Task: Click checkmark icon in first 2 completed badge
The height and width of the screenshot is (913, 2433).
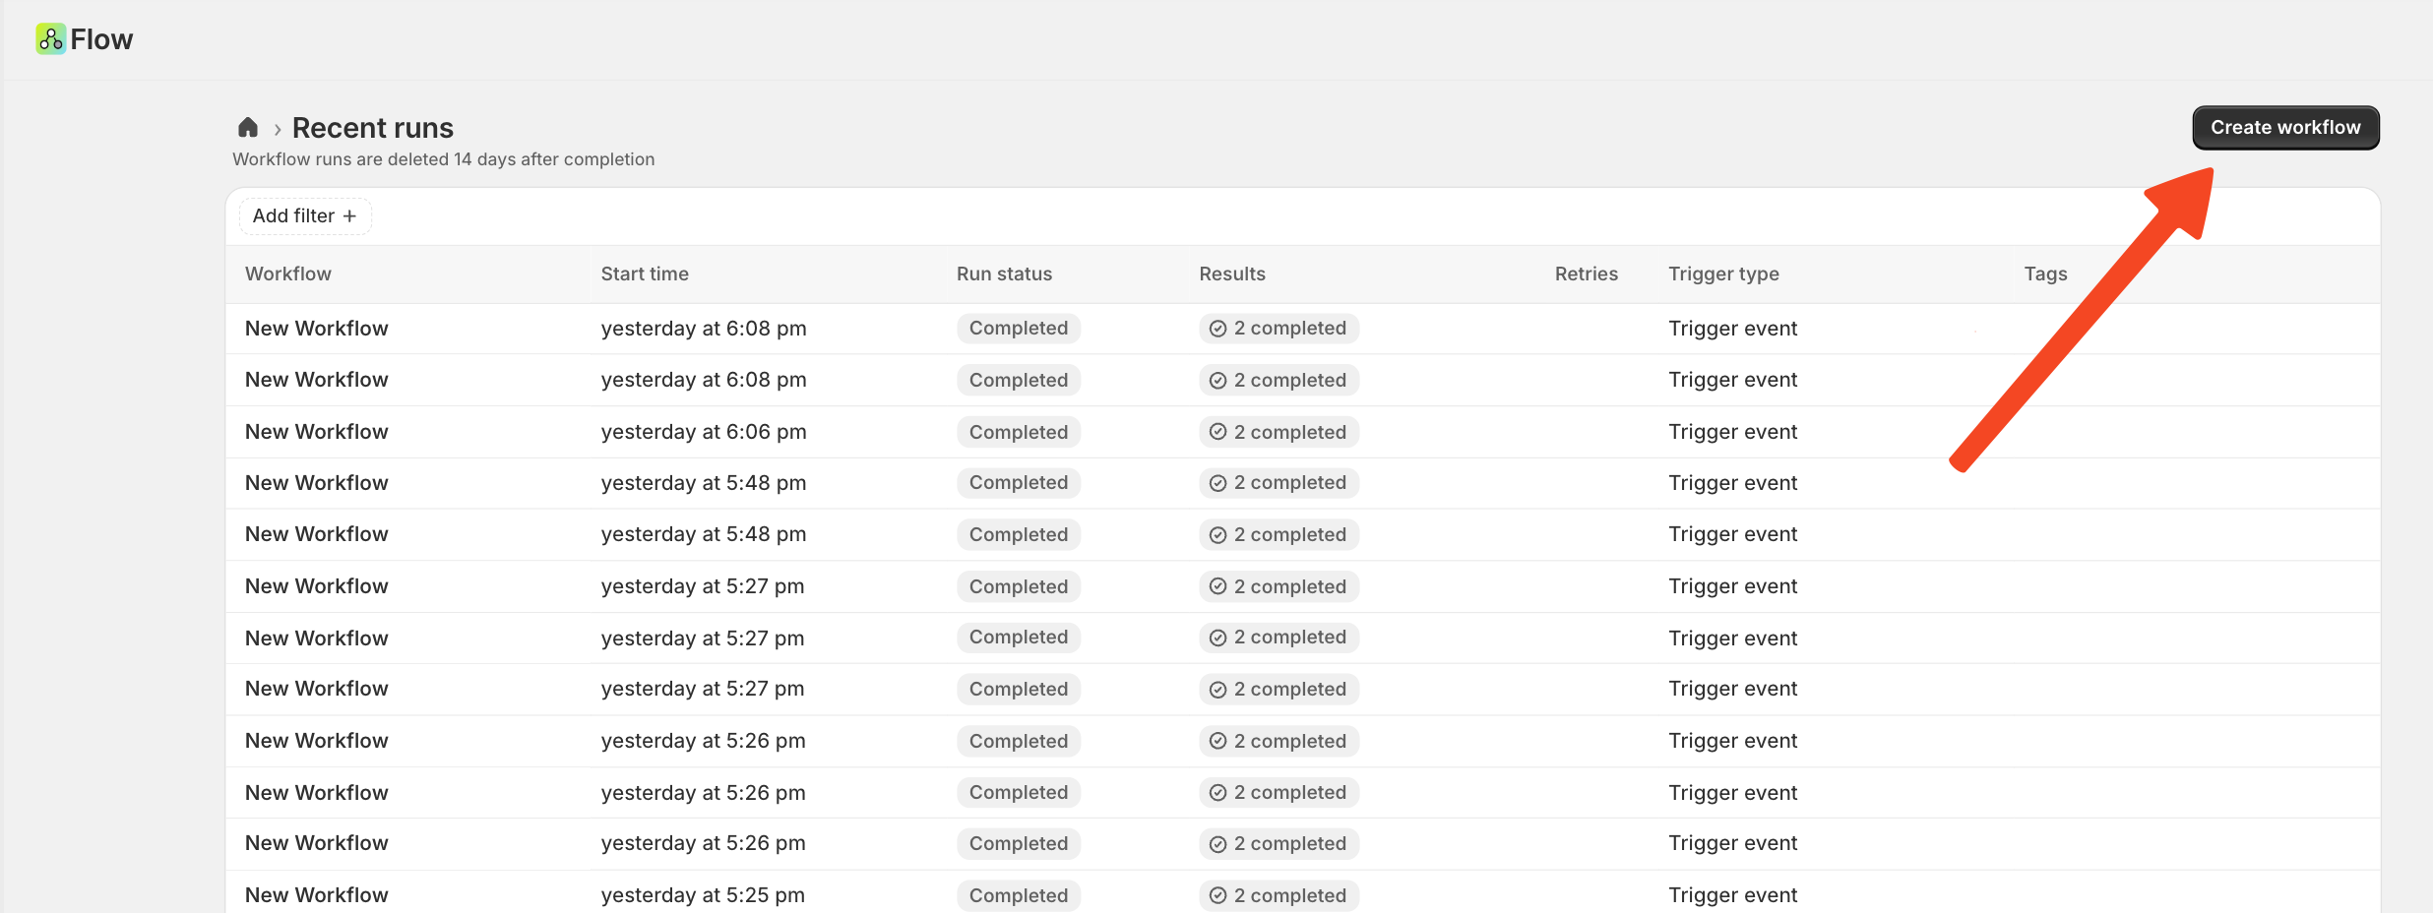Action: (1217, 329)
